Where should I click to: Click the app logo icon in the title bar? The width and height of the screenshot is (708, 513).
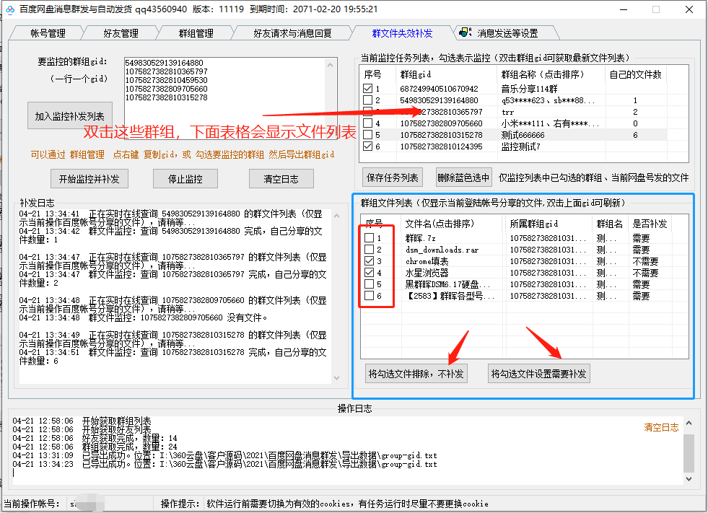[x=9, y=9]
